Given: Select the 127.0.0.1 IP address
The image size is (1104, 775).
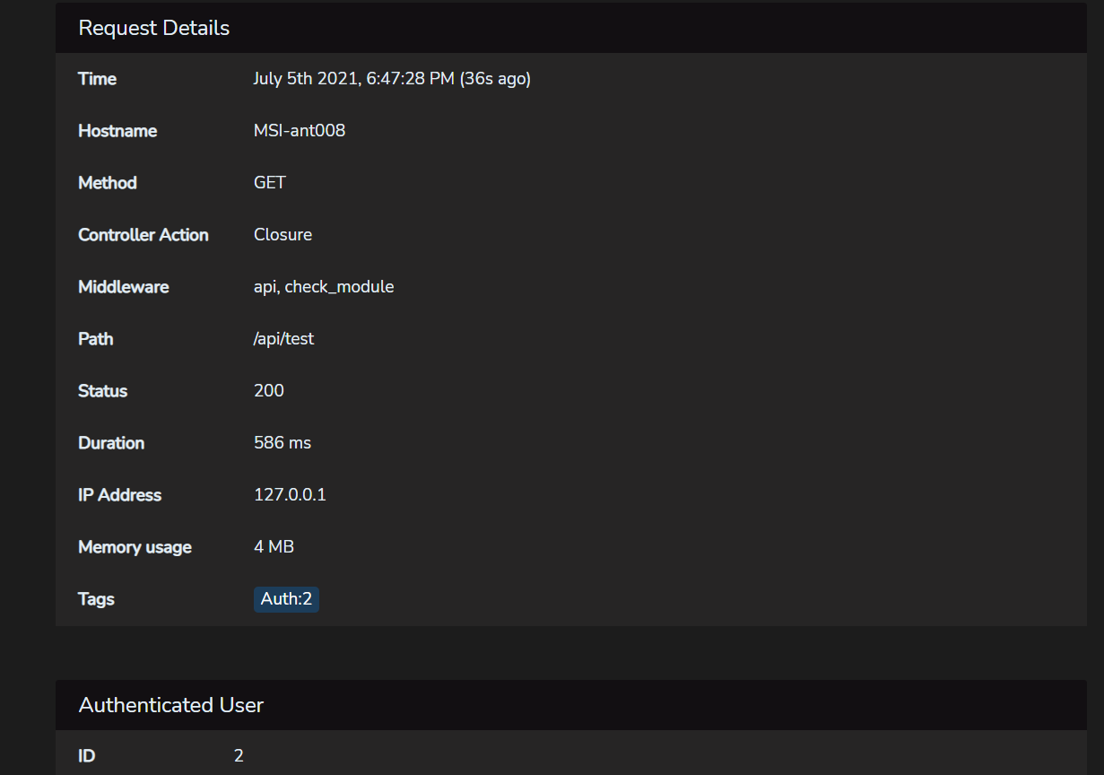Looking at the screenshot, I should (x=289, y=494).
